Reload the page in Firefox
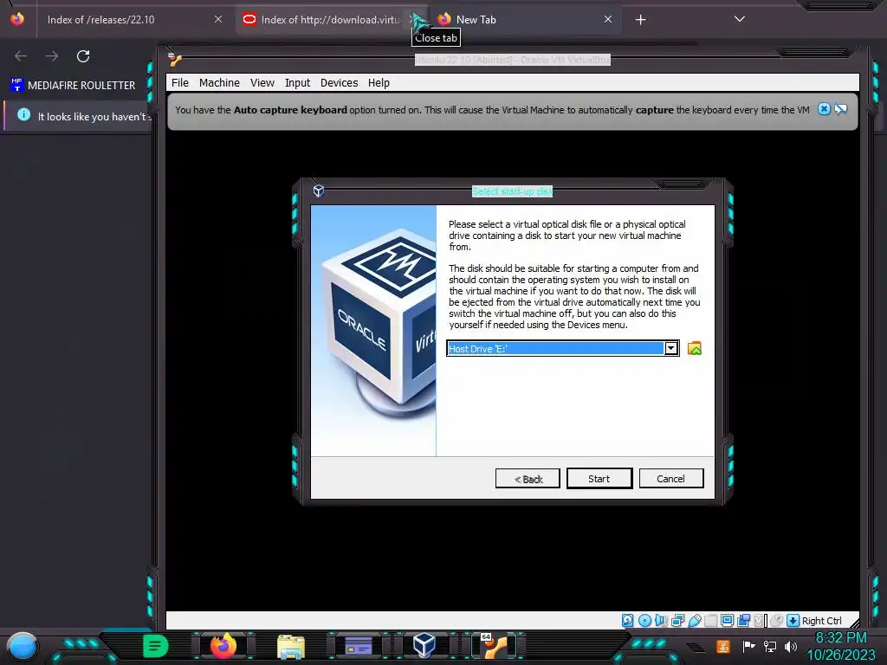 [x=83, y=56]
